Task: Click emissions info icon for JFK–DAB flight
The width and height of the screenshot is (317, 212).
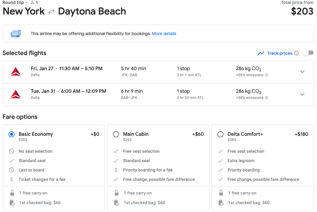Action: (x=267, y=75)
